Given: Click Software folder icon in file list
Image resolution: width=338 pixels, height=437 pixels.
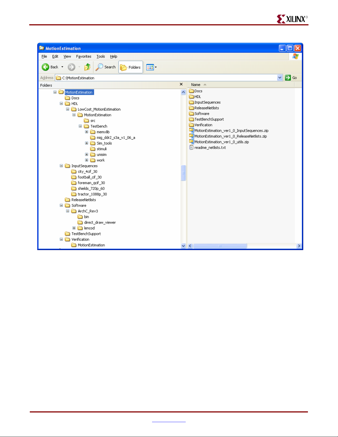Looking at the screenshot, I should click(x=191, y=114).
